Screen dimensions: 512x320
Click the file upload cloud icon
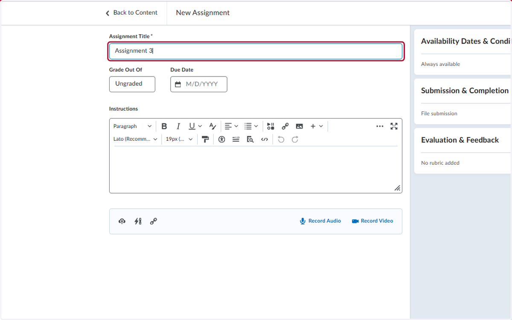(x=122, y=221)
